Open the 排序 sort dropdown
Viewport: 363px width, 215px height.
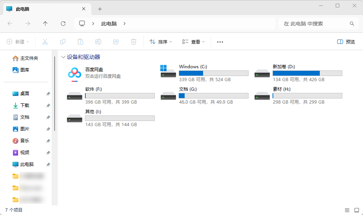[x=161, y=42]
